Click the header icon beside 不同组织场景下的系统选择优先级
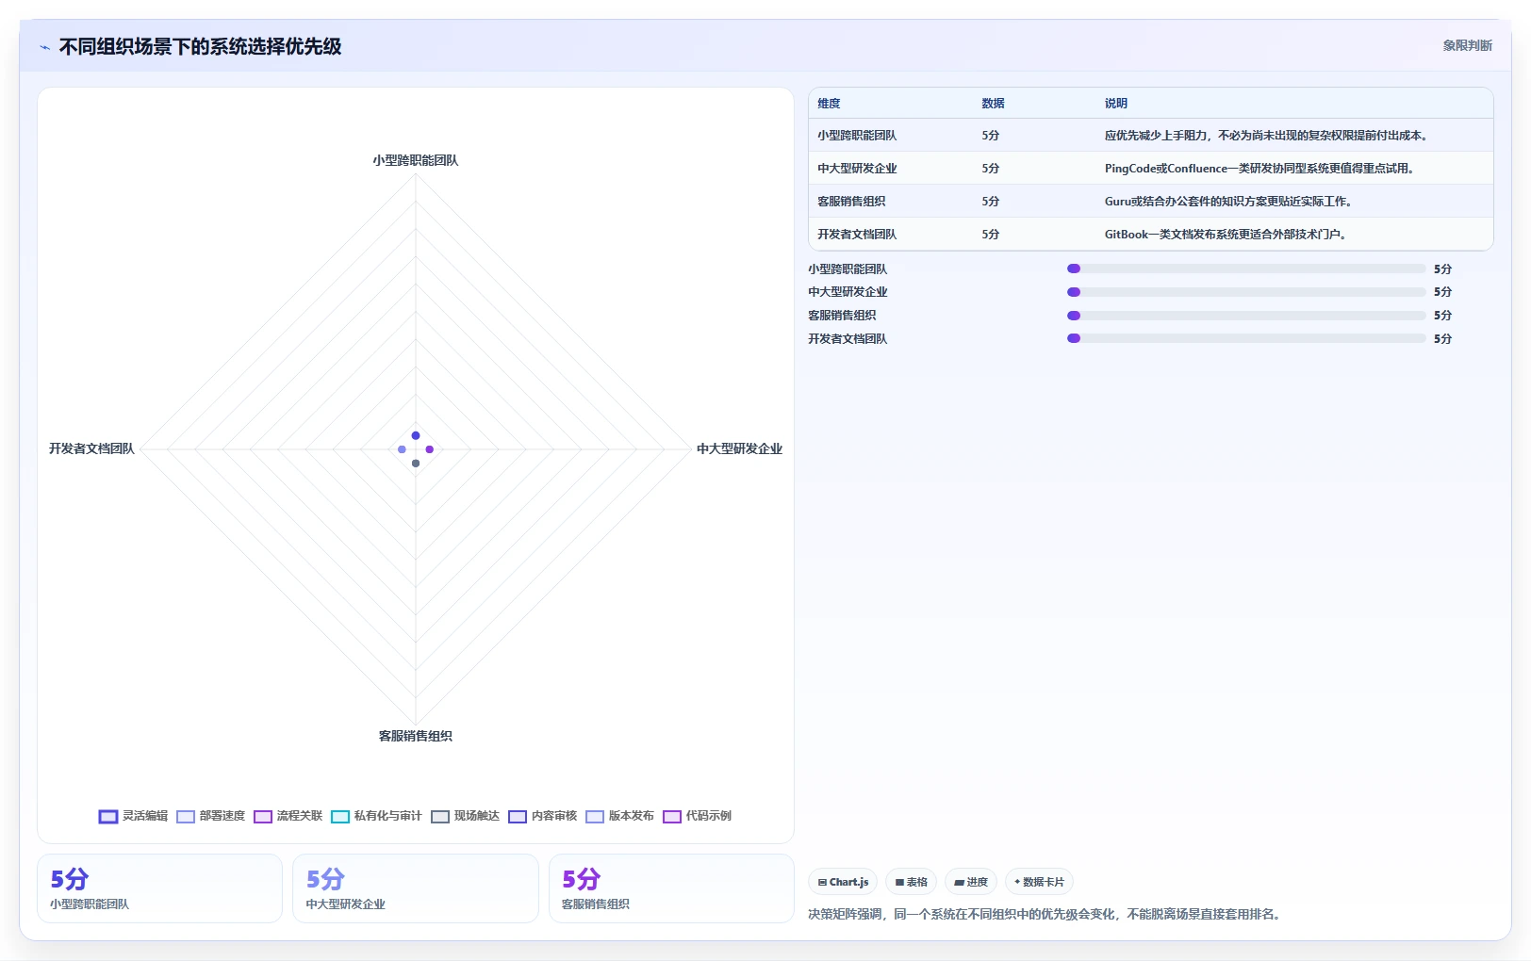1531x961 pixels. pos(44,47)
